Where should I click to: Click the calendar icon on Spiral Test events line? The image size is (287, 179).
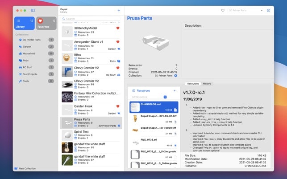point(75,138)
